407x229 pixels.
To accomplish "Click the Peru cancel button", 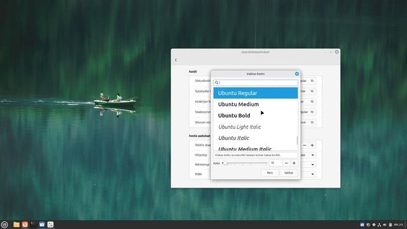I will [x=270, y=173].
